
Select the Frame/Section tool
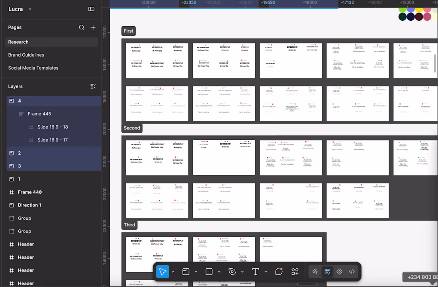click(186, 271)
